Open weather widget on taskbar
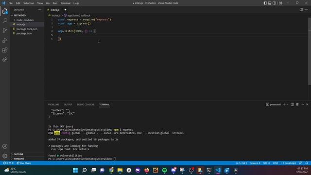311x175 pixels. pos(16,170)
